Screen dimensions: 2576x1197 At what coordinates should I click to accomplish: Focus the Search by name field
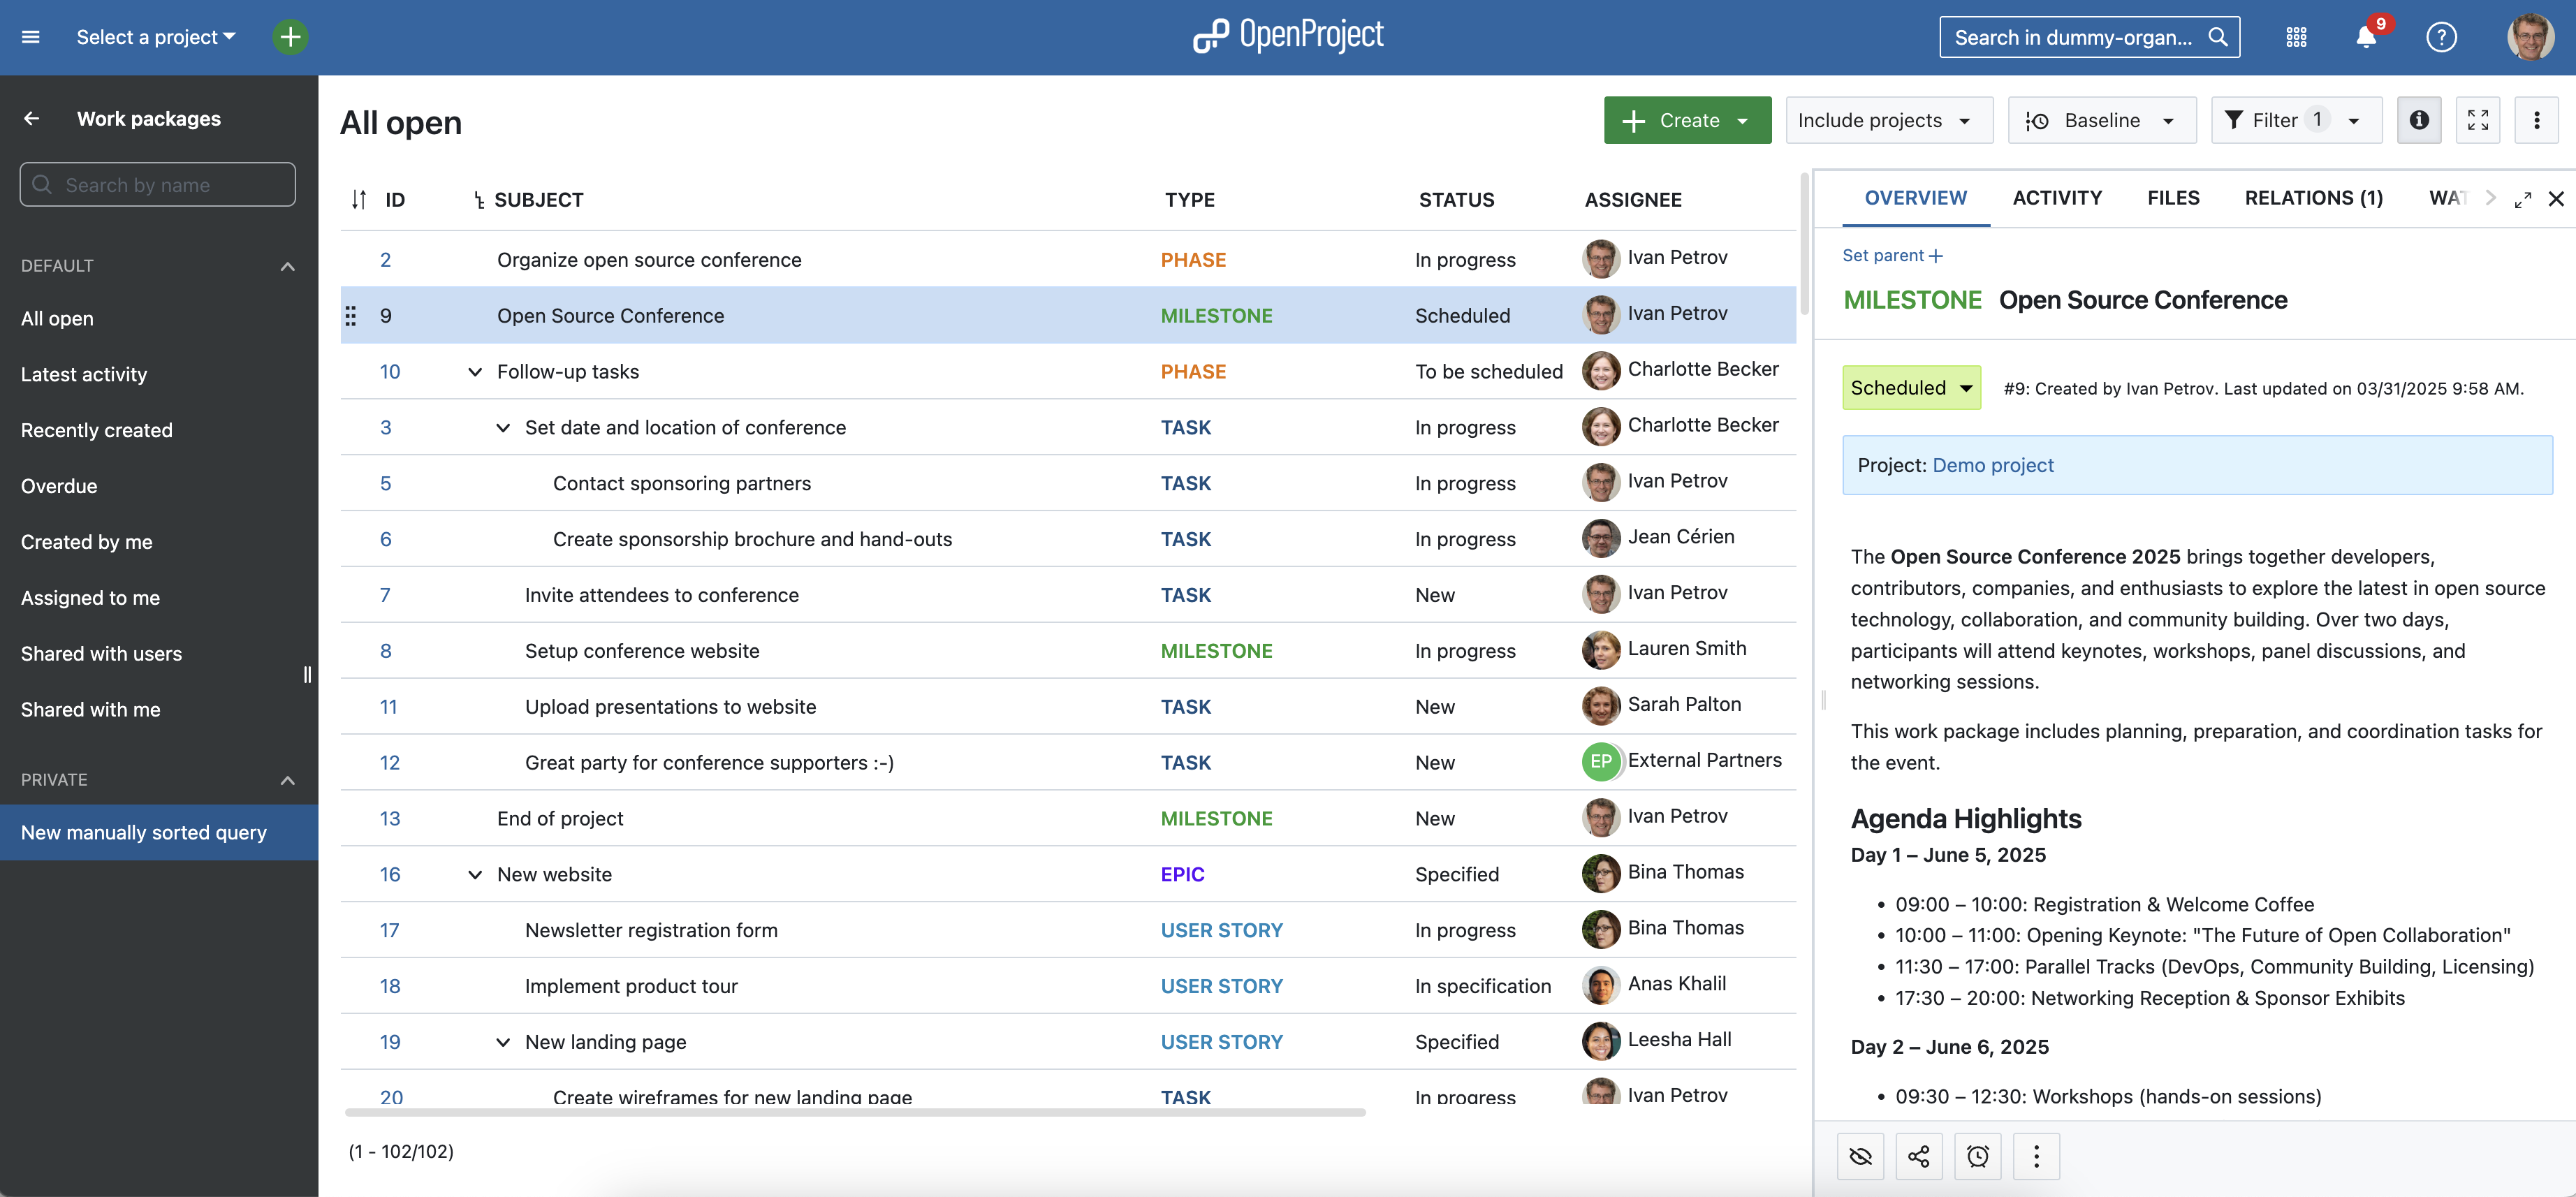[x=158, y=185]
